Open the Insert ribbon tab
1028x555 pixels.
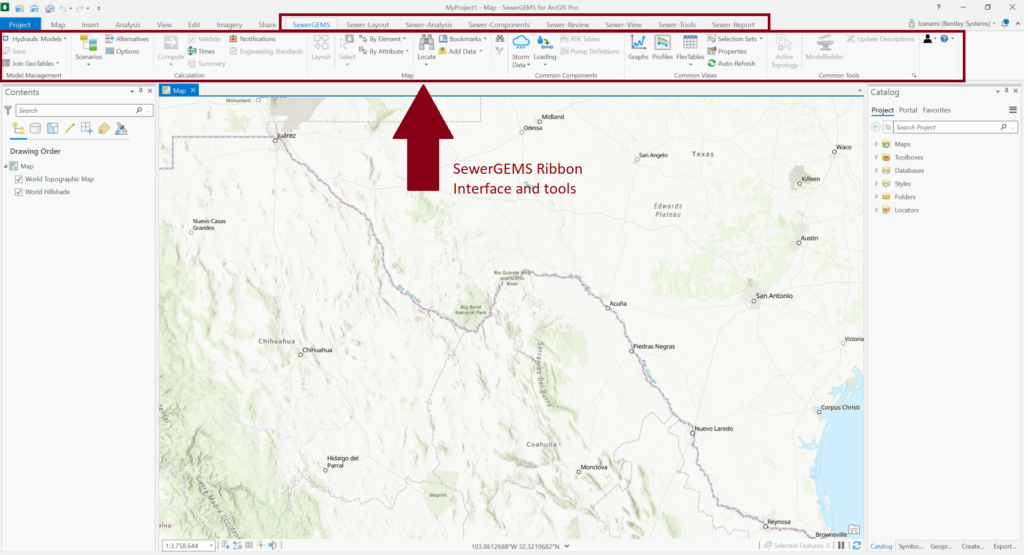point(90,25)
